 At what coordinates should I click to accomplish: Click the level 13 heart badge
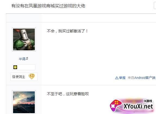click(32, 76)
